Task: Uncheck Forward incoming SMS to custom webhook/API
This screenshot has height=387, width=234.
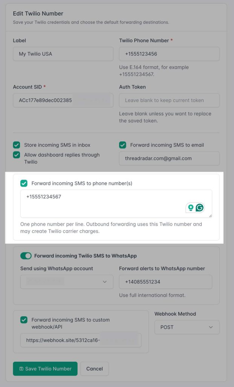Action: point(24,320)
